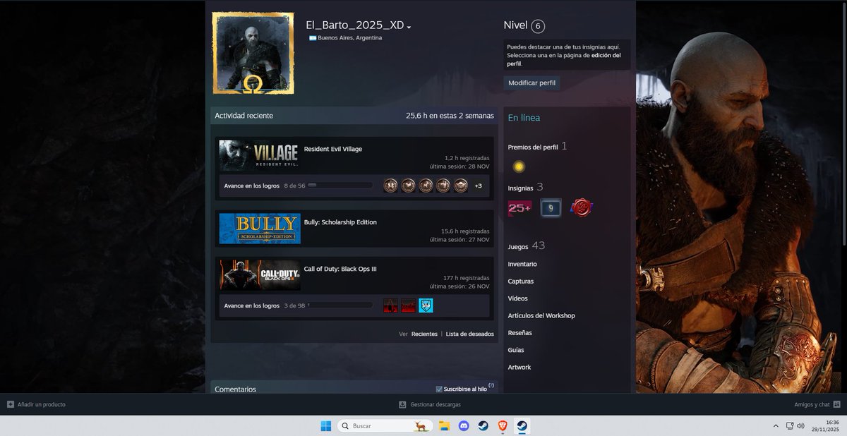Click Añadir un producto label
Screen dimensions: 847x436
(x=42, y=404)
